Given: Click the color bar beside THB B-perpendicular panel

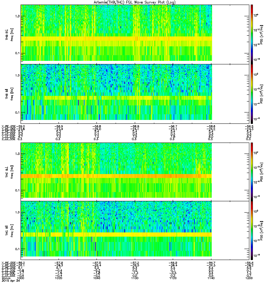Looking at the screenshot, I should pyautogui.click(x=252, y=34).
